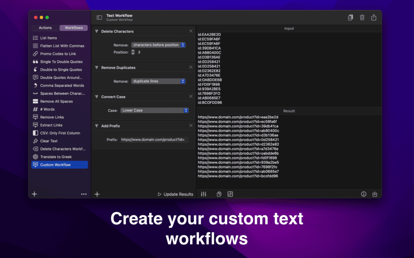Switch to the Actions tab
This screenshot has width=414, height=258.
45,27
